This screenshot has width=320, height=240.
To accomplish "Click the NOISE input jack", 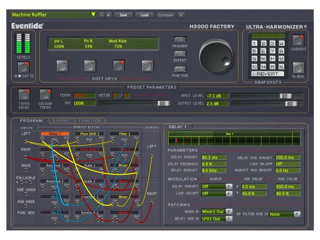I will 26,170.
